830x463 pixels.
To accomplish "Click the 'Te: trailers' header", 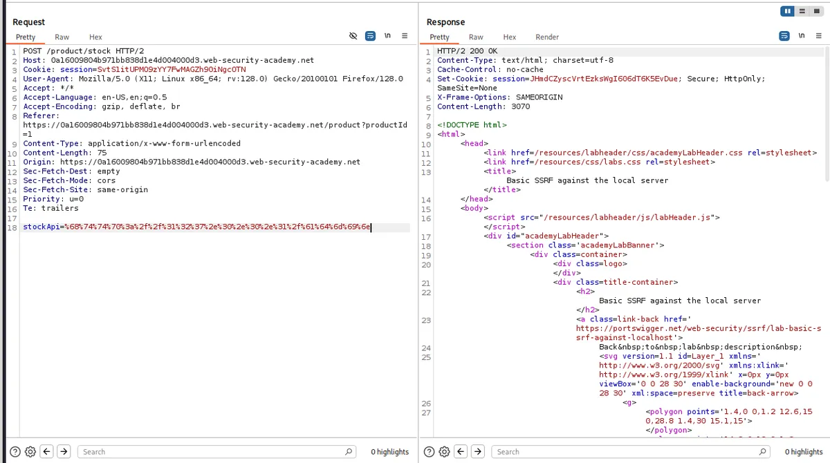I will pyautogui.click(x=50, y=208).
